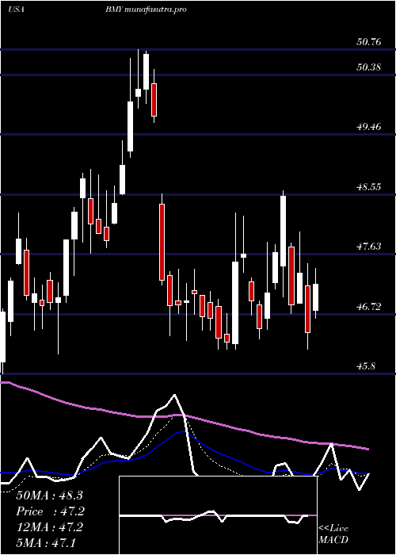Click the Price : 47.2 reading
Screen dimensions: 396x555
click(x=50, y=511)
